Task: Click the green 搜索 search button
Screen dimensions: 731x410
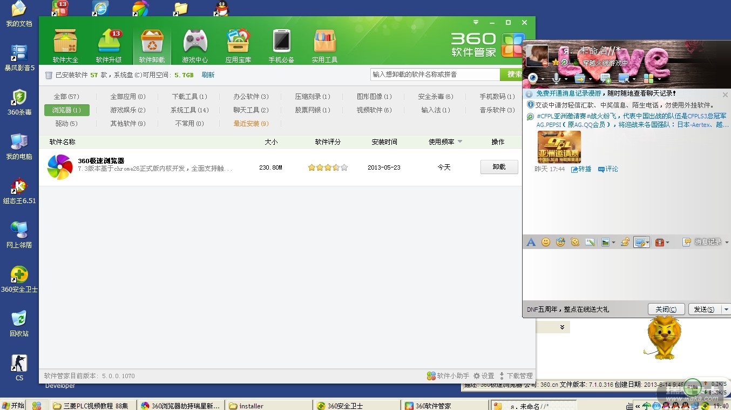Action: 512,75
